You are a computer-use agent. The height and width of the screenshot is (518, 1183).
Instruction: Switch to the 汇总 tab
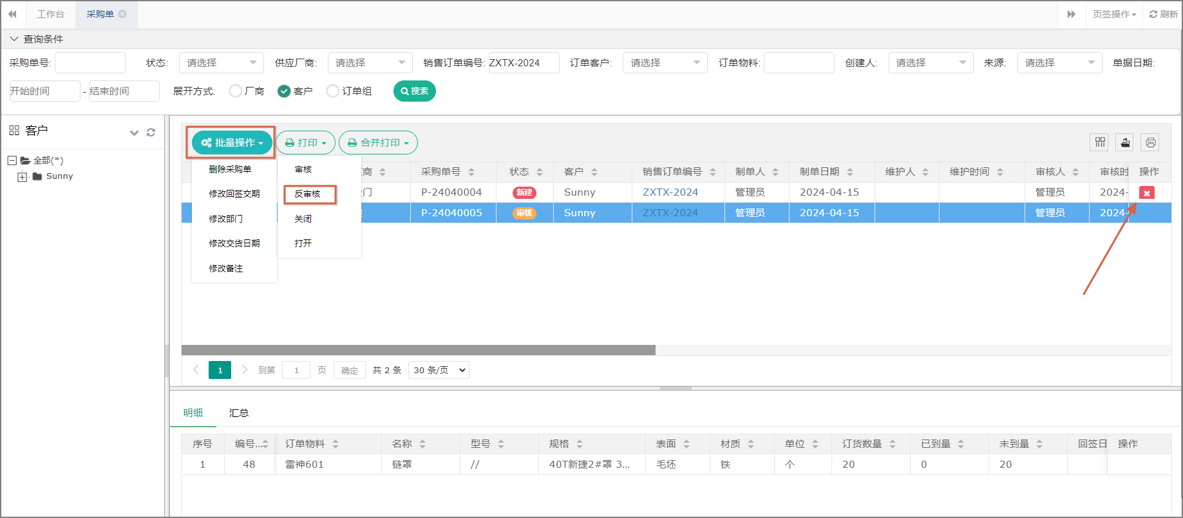239,412
